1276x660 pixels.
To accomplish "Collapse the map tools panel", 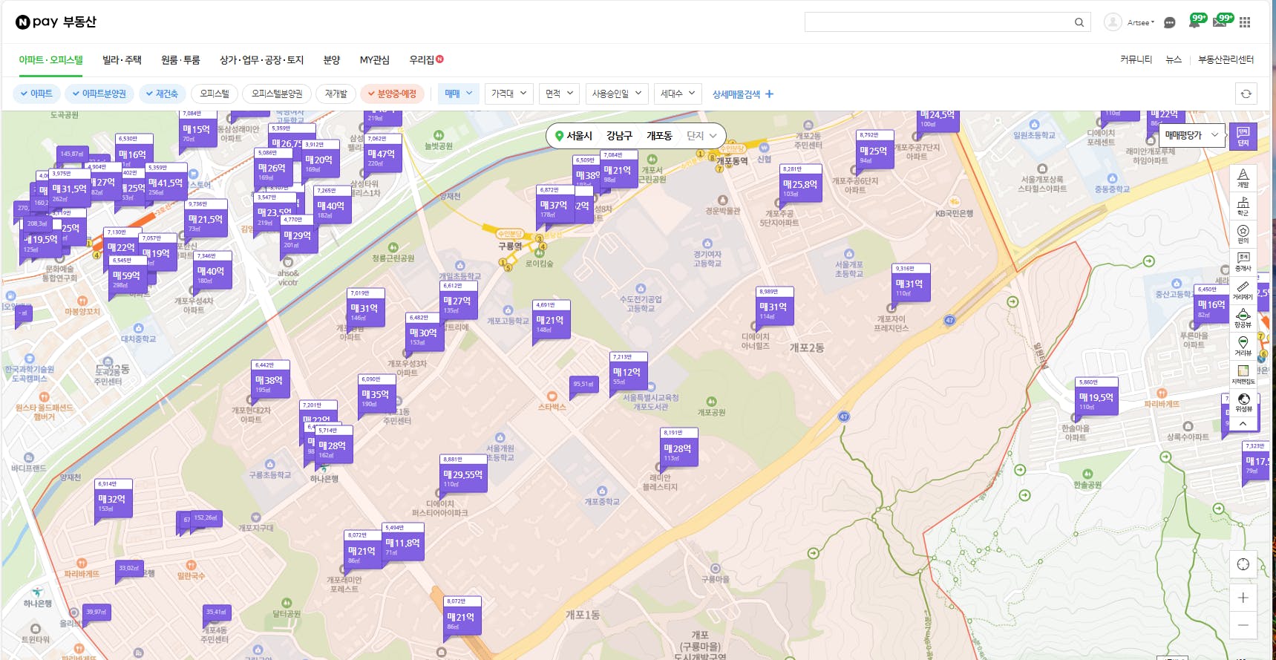I will click(x=1243, y=424).
